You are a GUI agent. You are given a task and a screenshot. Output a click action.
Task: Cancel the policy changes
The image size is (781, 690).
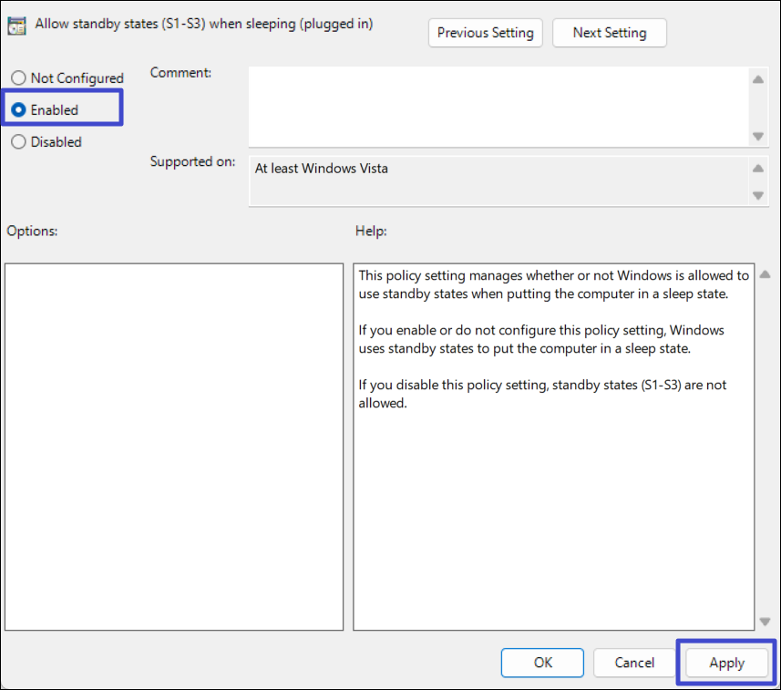click(634, 663)
